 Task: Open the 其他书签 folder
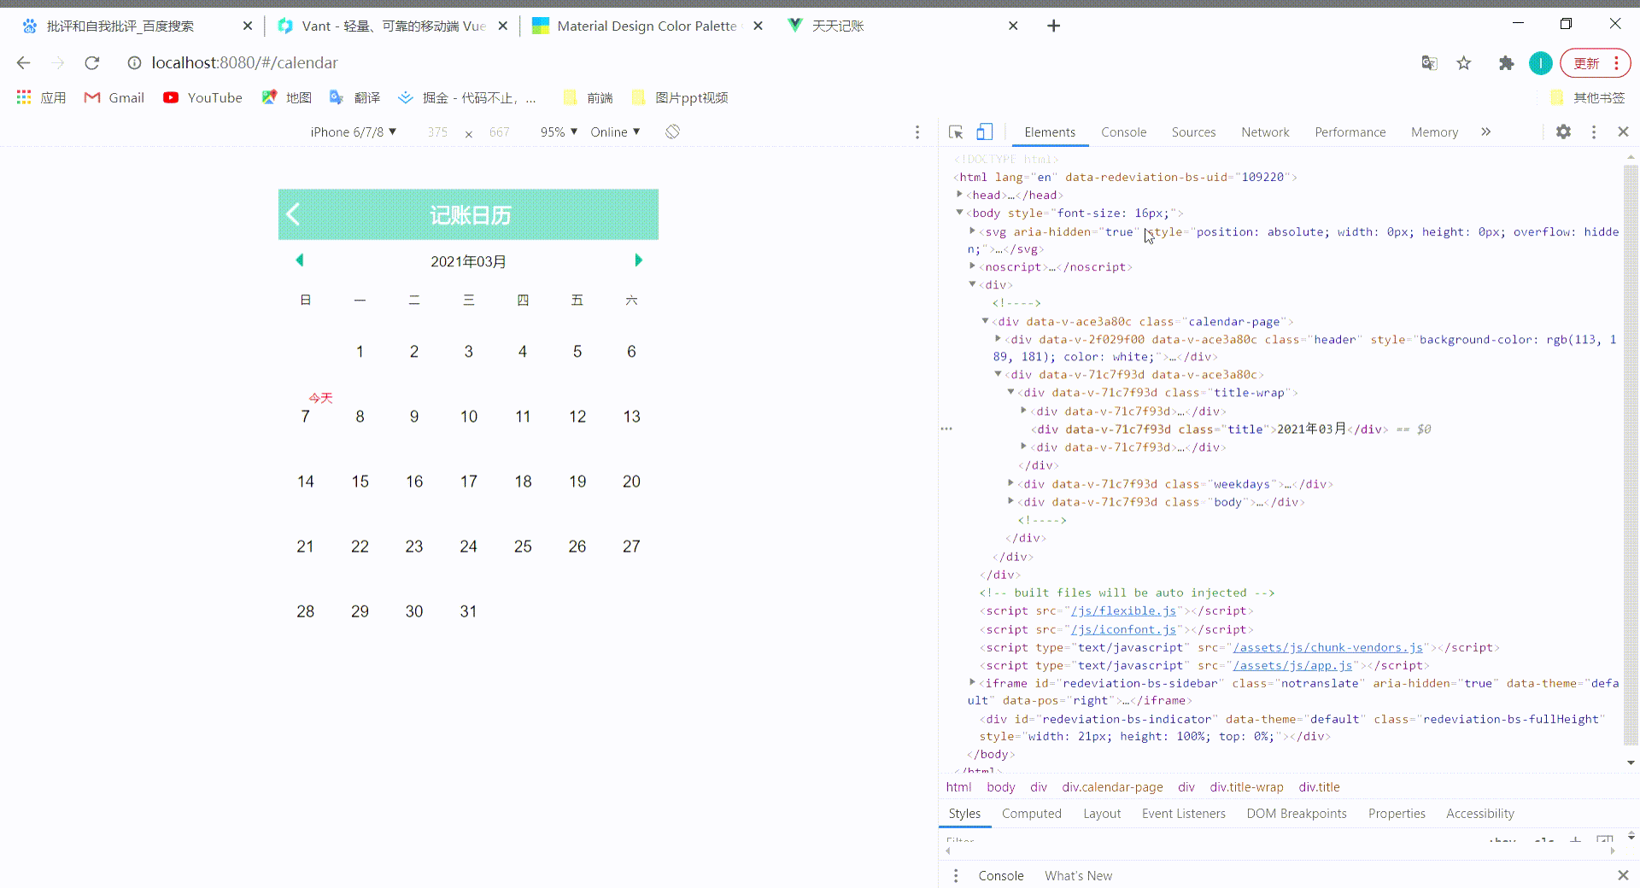point(1587,97)
